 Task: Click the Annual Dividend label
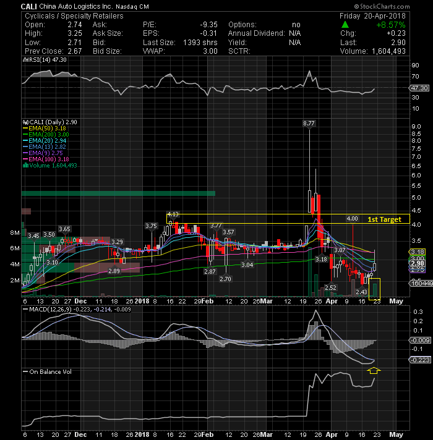coord(256,33)
